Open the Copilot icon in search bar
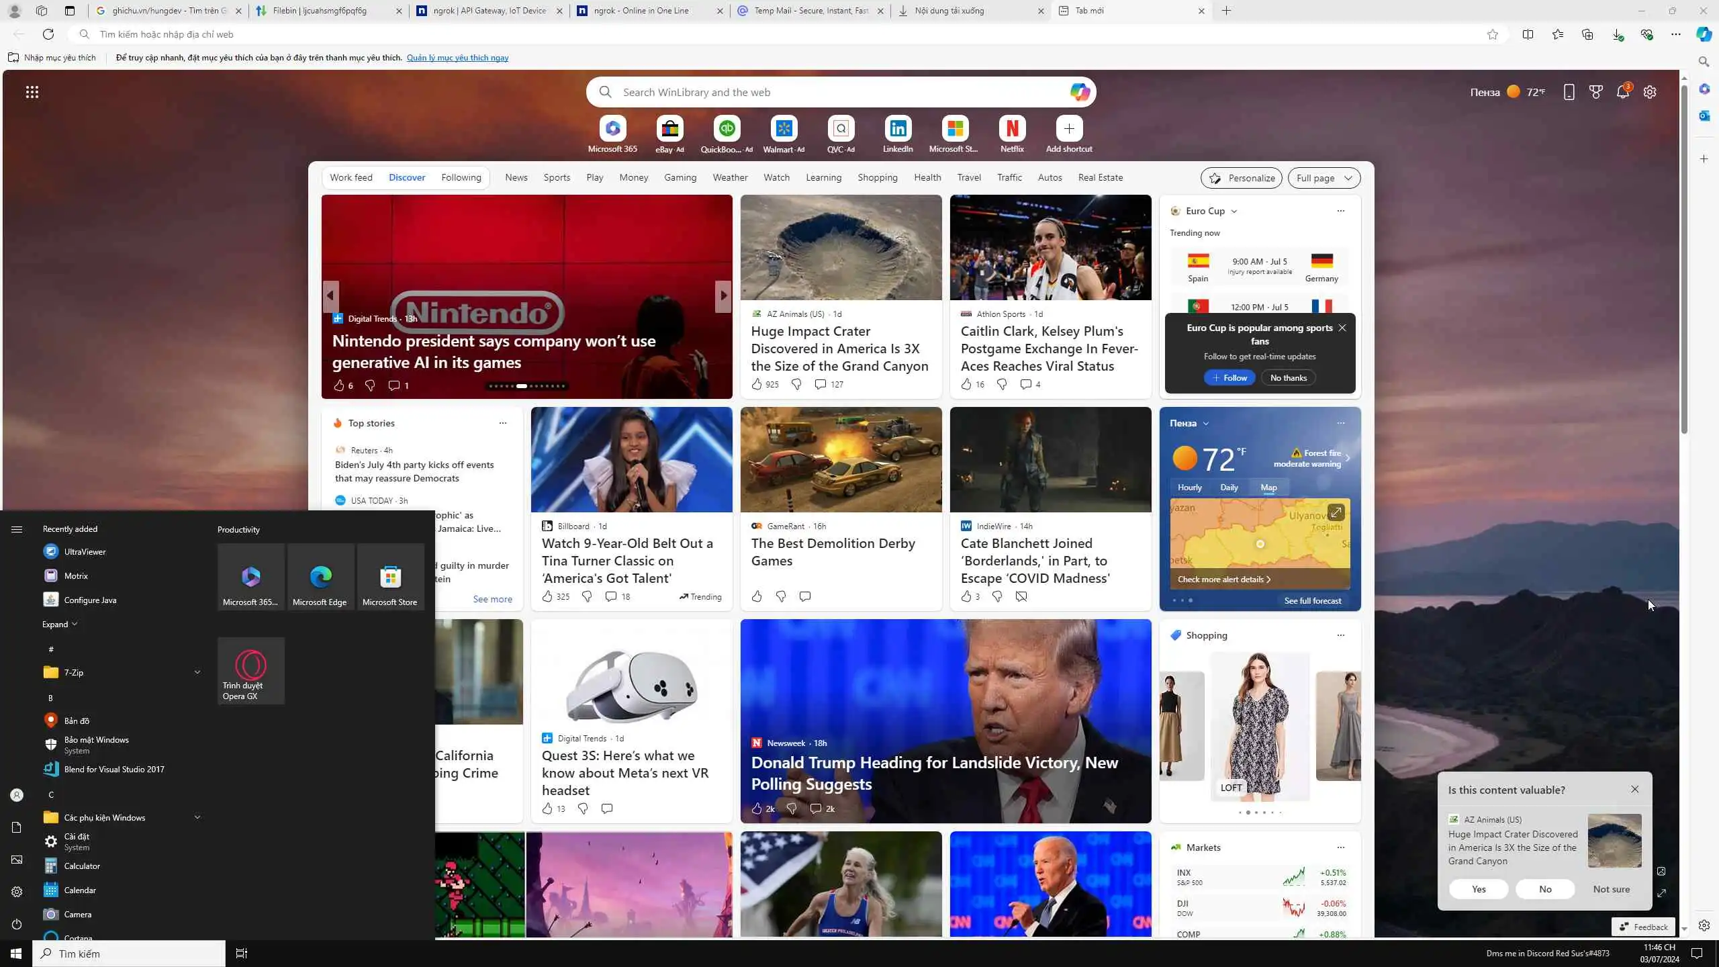1719x967 pixels. tap(1079, 92)
